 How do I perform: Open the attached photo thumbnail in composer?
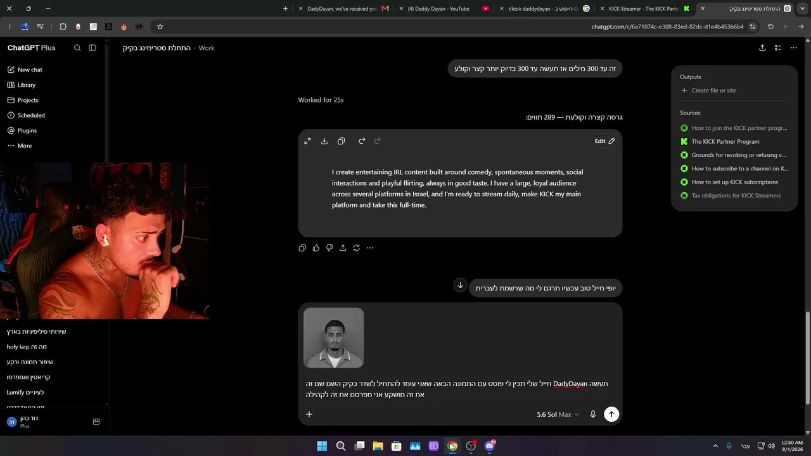pos(334,338)
